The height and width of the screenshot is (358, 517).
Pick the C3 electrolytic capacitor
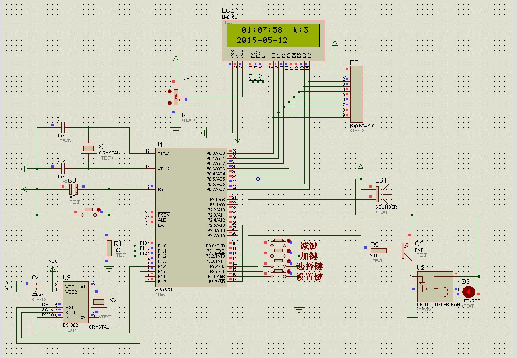(73, 189)
